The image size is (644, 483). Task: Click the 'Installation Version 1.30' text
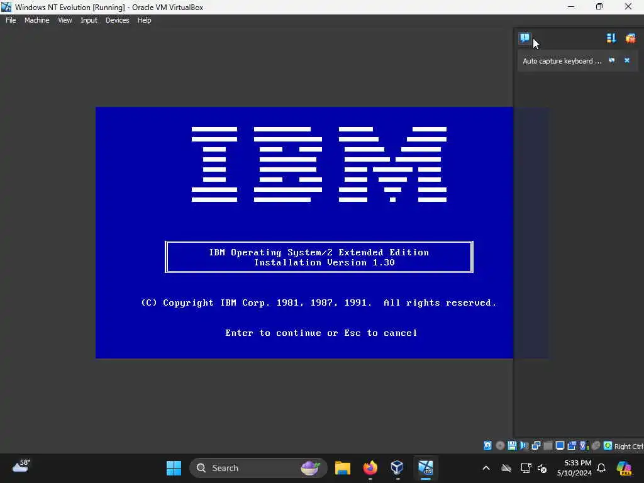[325, 262]
